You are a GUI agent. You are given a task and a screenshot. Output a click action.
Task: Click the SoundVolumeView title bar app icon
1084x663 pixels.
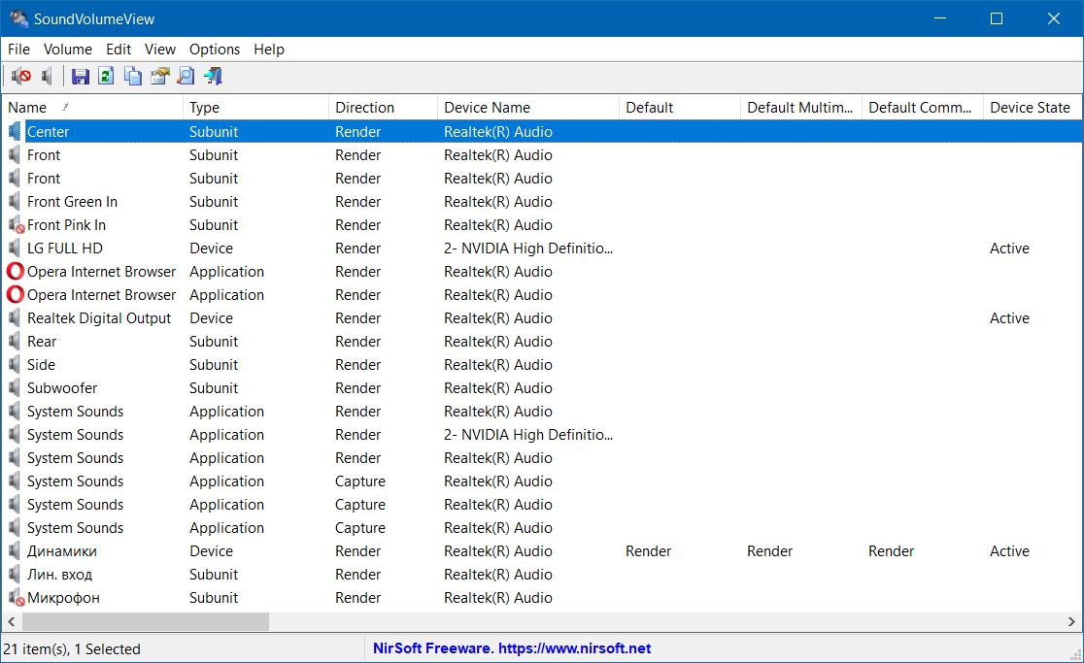(18, 18)
